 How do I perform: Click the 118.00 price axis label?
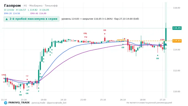[177, 8]
